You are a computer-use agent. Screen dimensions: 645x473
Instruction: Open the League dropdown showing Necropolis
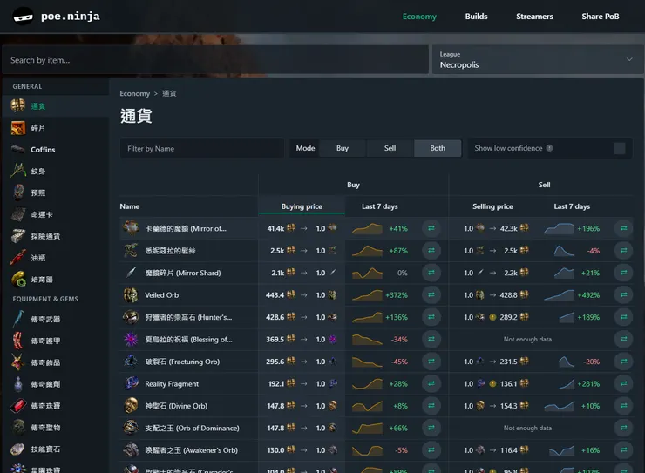[x=537, y=59]
